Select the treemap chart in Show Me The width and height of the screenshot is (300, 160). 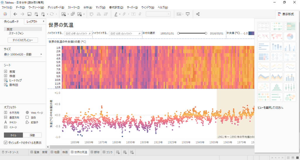pyautogui.click(x=264, y=57)
